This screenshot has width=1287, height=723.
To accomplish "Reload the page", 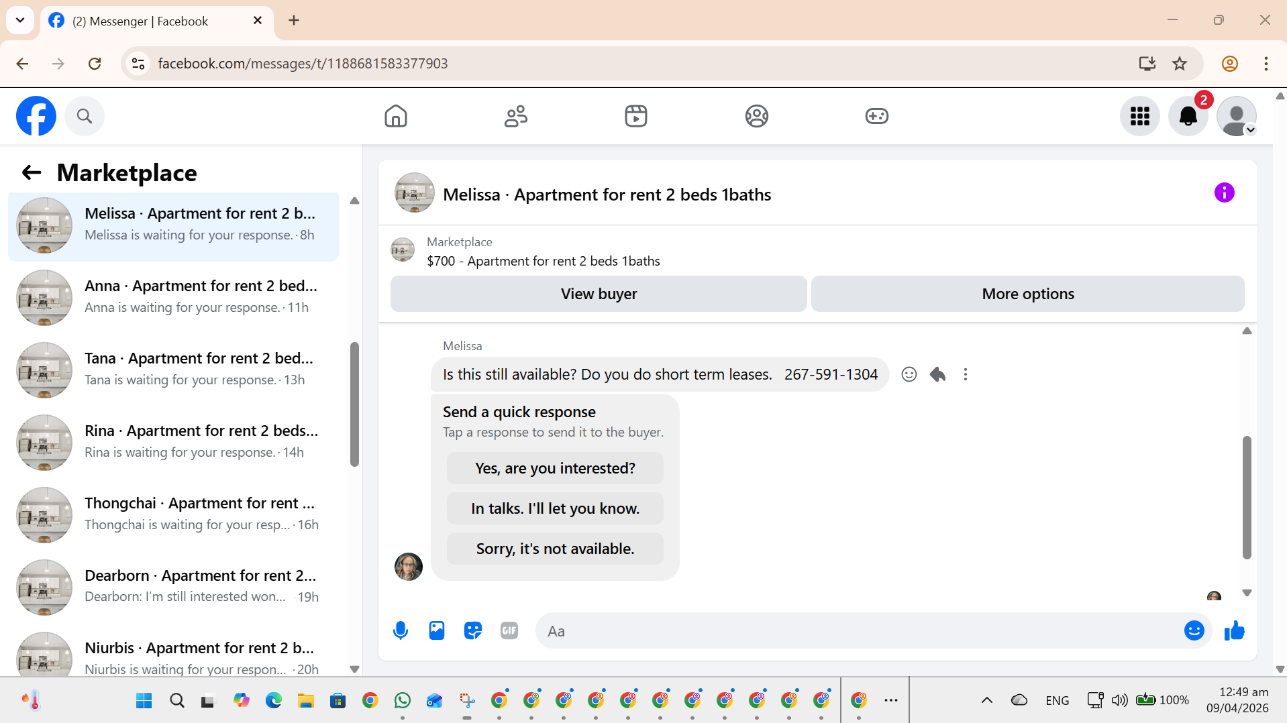I will point(95,64).
